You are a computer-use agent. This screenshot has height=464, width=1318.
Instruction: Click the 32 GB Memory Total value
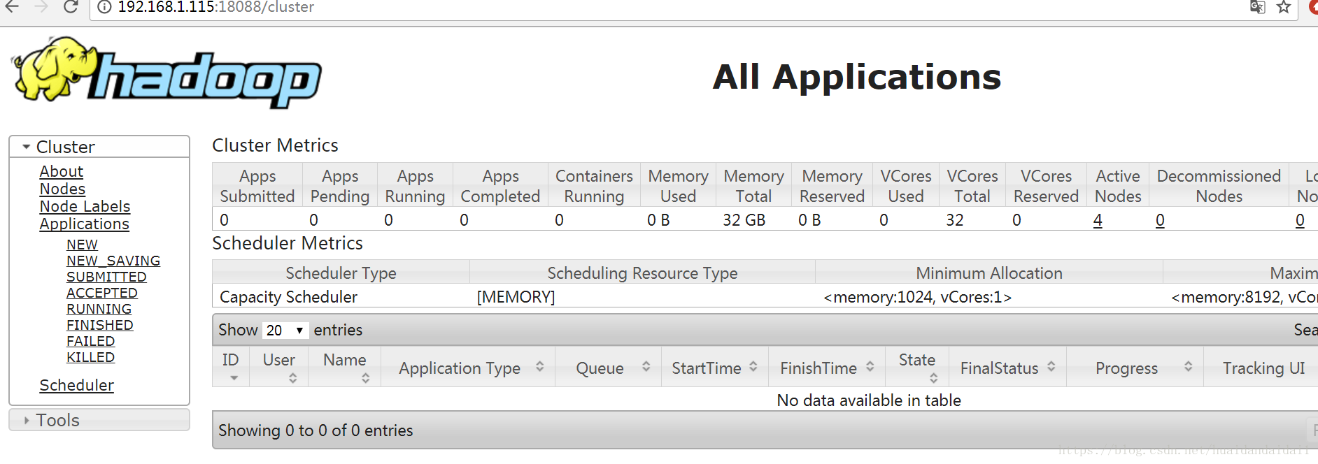(x=744, y=220)
